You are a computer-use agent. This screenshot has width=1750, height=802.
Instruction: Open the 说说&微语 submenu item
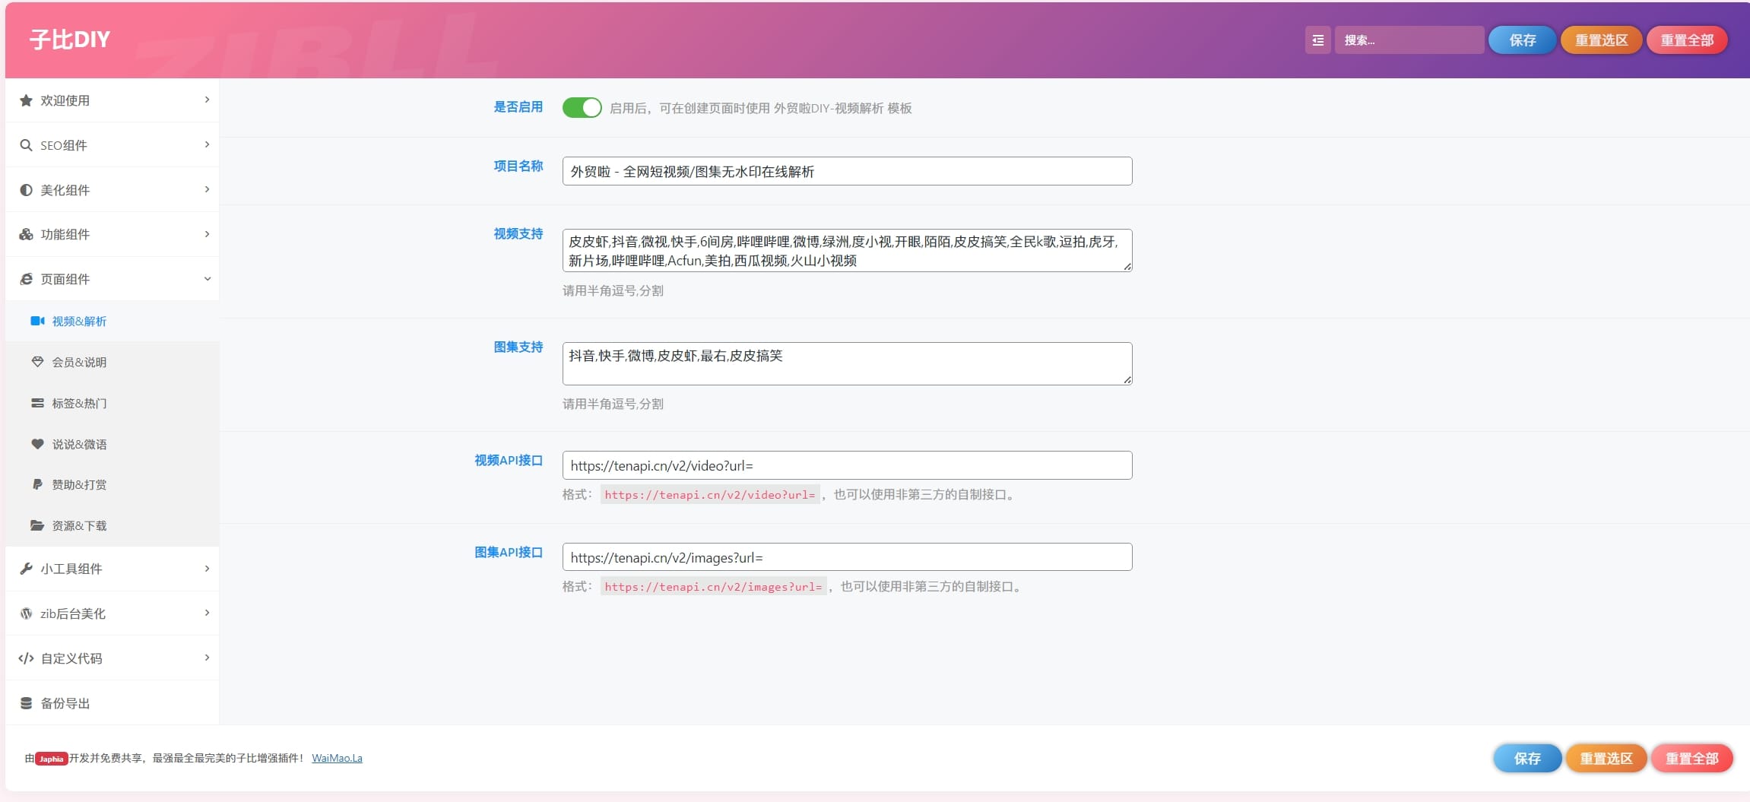point(113,444)
